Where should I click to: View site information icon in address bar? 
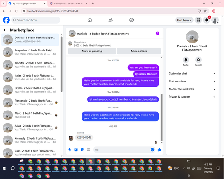click(24, 11)
